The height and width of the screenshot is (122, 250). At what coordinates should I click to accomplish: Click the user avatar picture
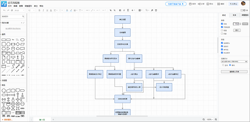click(243, 4)
